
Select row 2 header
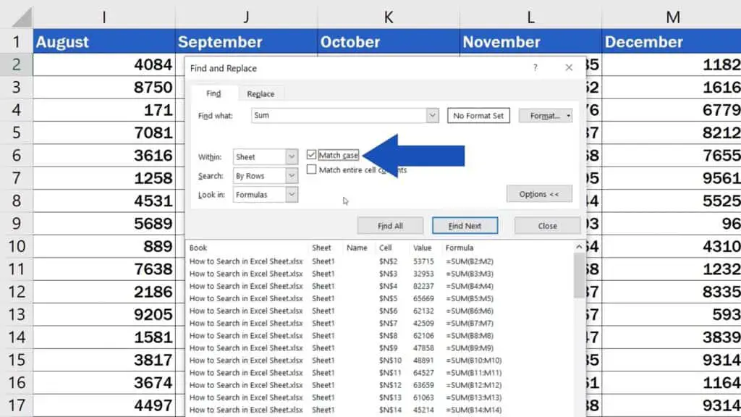coord(17,64)
